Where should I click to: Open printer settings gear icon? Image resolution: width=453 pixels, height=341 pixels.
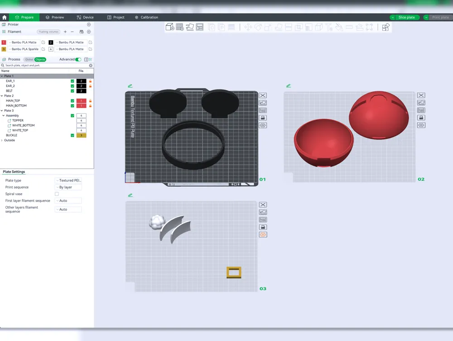tap(89, 24)
